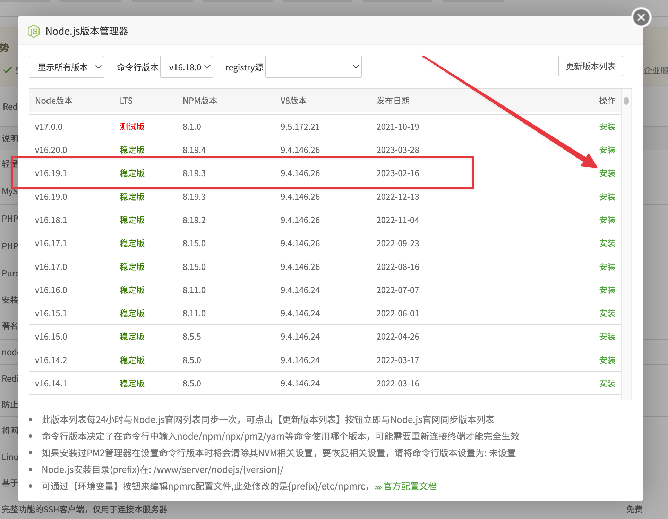The height and width of the screenshot is (519, 668).
Task: Click the v16.14.1 version cell
Action: [51, 383]
